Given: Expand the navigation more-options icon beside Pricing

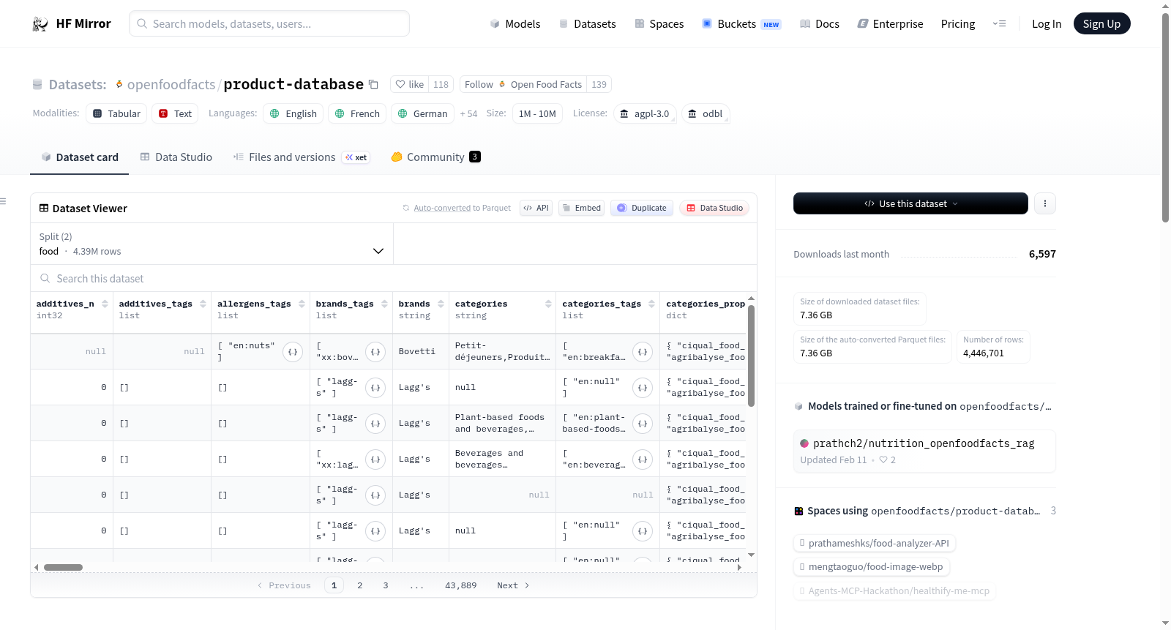Looking at the screenshot, I should 999,23.
